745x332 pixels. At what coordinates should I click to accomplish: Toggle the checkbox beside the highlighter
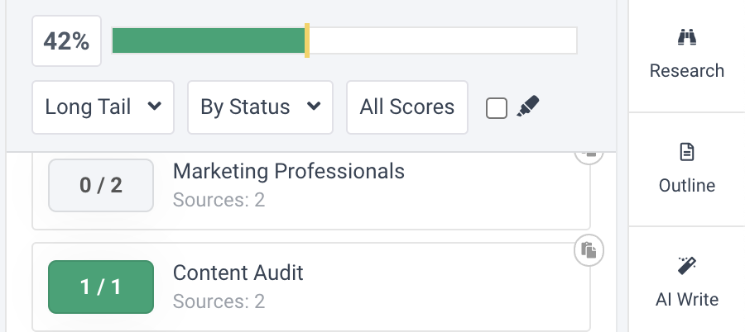(x=497, y=107)
